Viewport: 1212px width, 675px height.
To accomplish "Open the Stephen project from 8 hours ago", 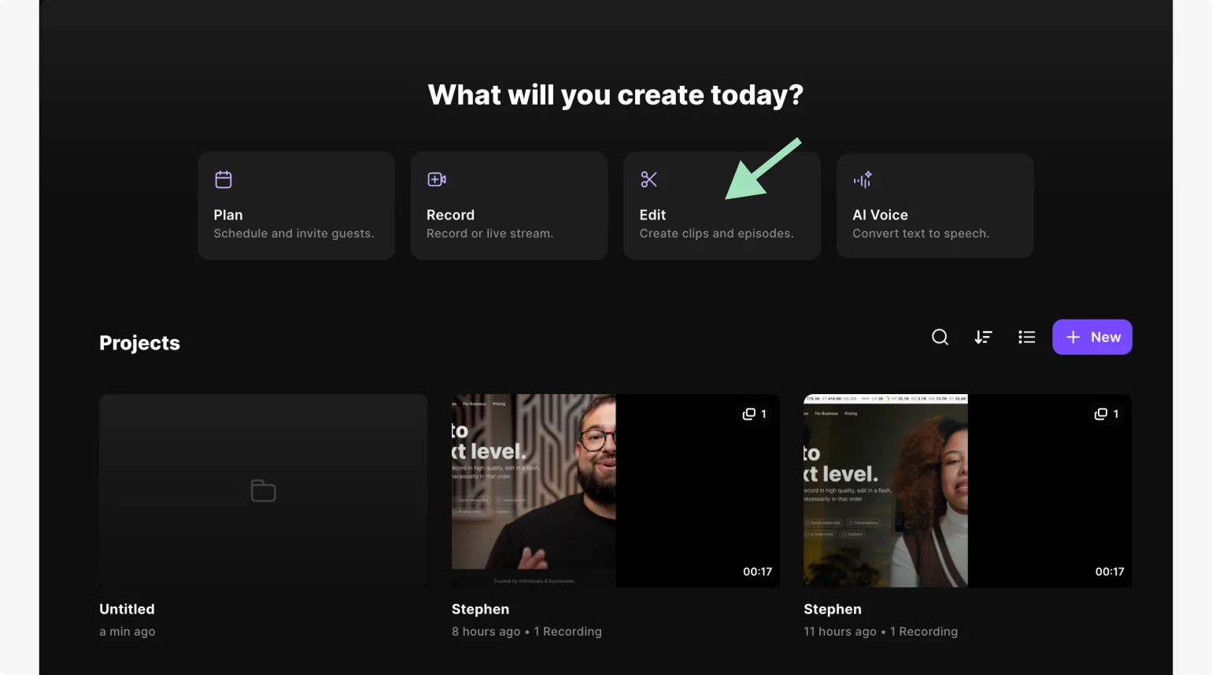I will (x=615, y=490).
